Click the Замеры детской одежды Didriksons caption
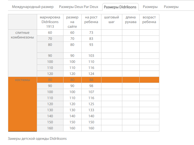Viewport: 194px width, 145px height. tap(37, 139)
